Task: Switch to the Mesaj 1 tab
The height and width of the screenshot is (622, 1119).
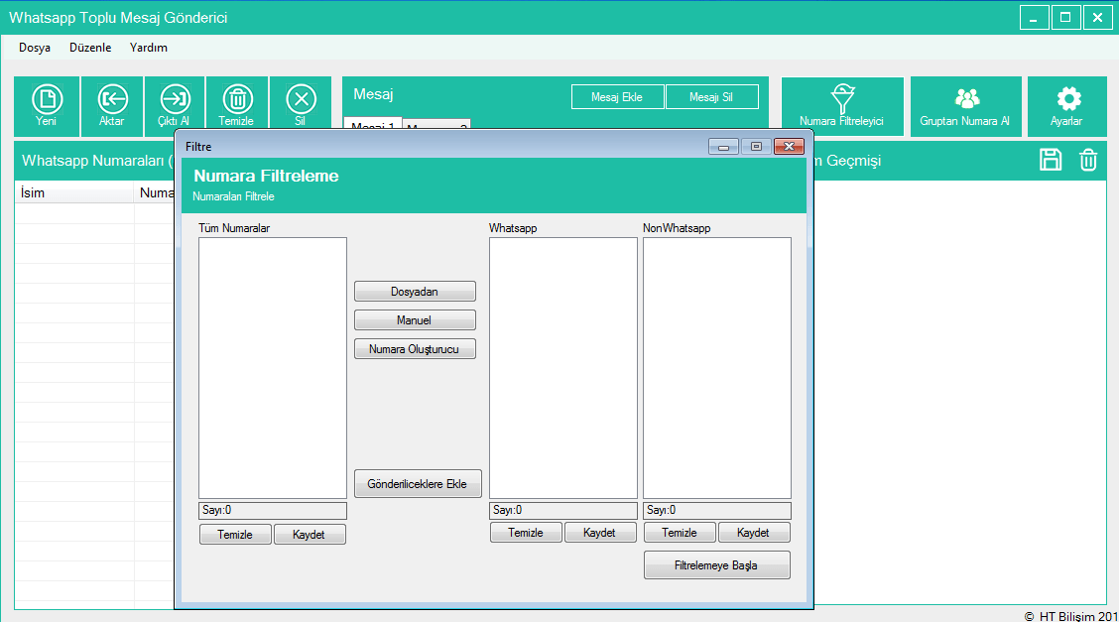Action: [373, 123]
